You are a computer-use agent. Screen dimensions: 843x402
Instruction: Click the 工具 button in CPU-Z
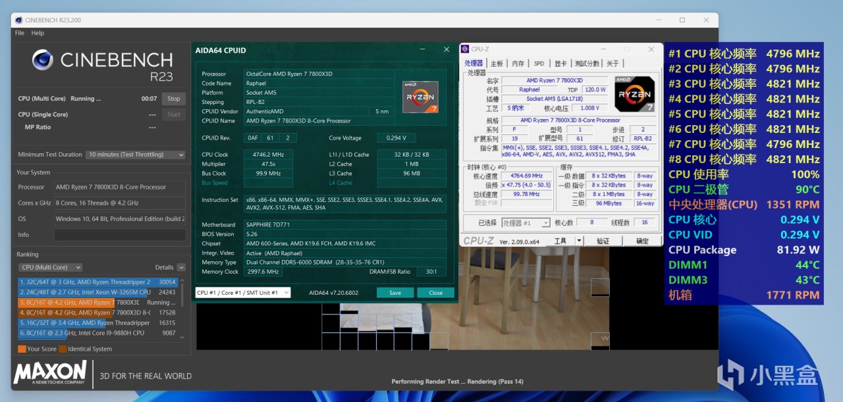(x=560, y=241)
